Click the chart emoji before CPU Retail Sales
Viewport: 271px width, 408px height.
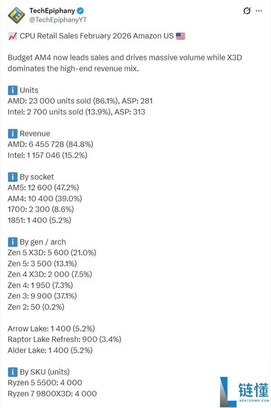(x=13, y=36)
